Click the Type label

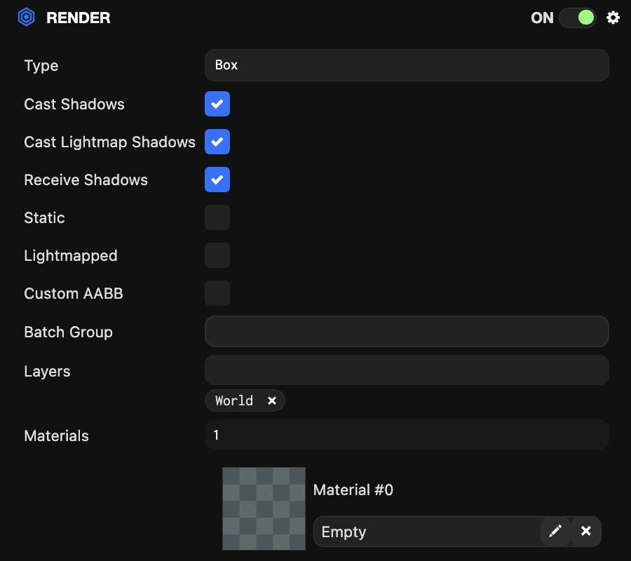click(x=41, y=66)
